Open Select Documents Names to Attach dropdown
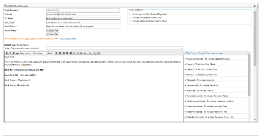Viewport: 261px width, 138px height. pyautogui.click(x=114, y=48)
